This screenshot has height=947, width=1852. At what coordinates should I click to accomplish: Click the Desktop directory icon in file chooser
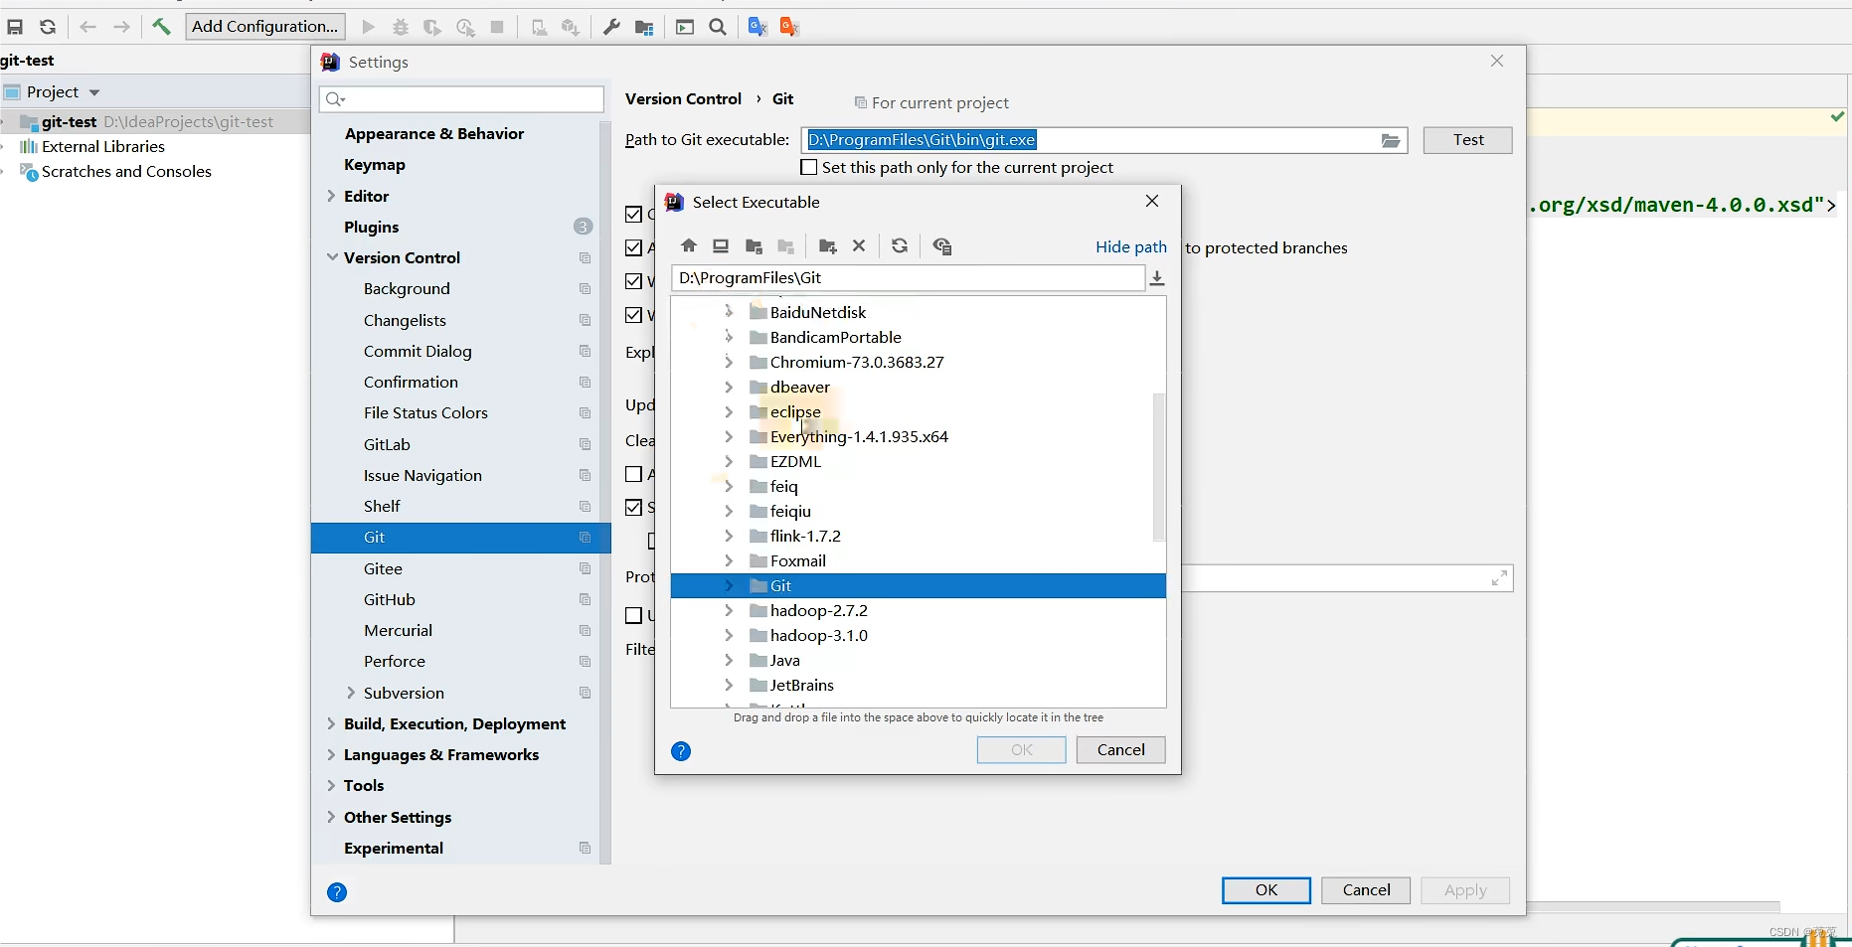[x=721, y=245]
